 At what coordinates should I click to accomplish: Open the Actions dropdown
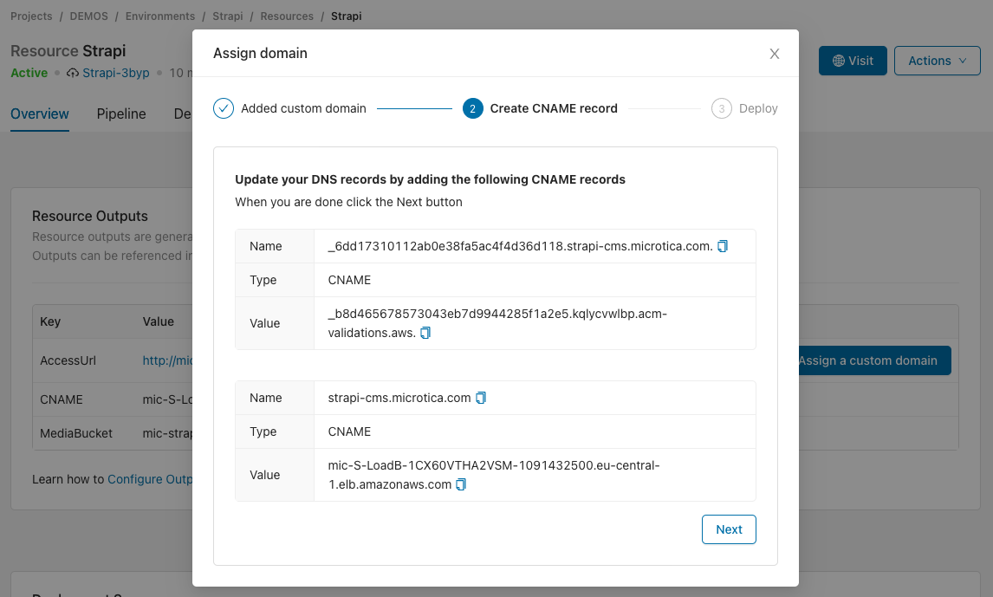tap(938, 61)
